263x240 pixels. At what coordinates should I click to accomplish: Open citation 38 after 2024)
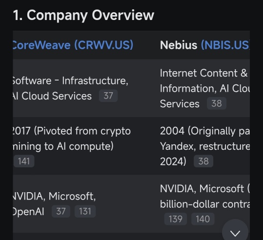[203, 161]
